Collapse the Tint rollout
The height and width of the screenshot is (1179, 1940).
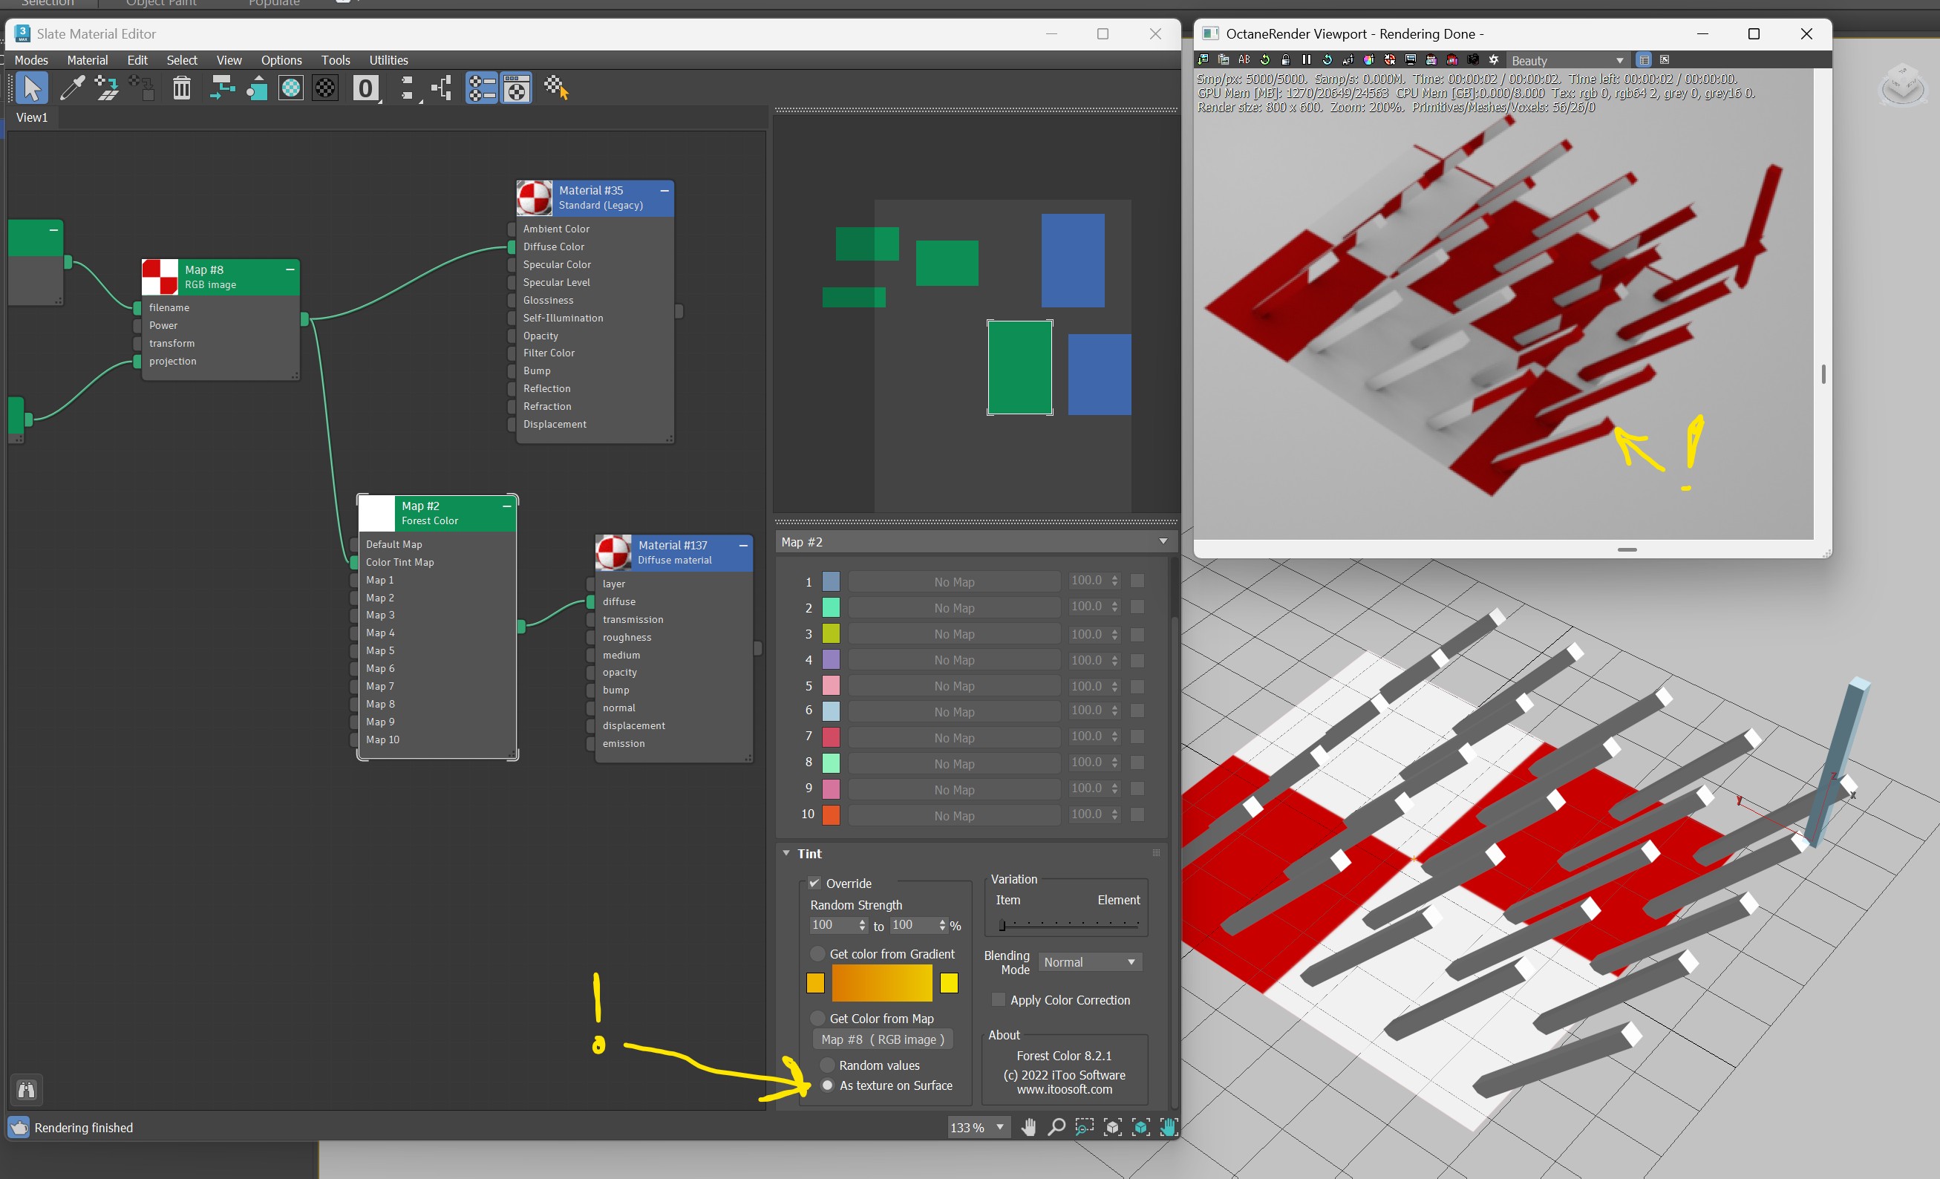point(786,853)
